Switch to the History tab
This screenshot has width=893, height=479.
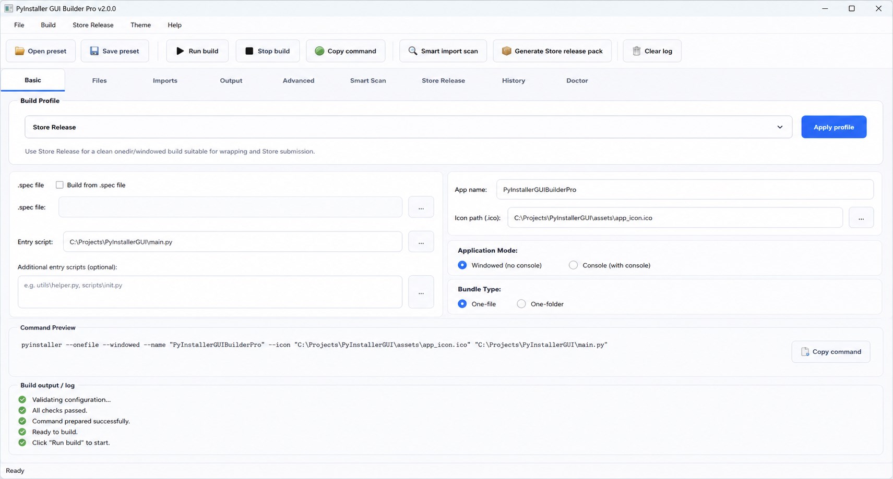pyautogui.click(x=514, y=81)
